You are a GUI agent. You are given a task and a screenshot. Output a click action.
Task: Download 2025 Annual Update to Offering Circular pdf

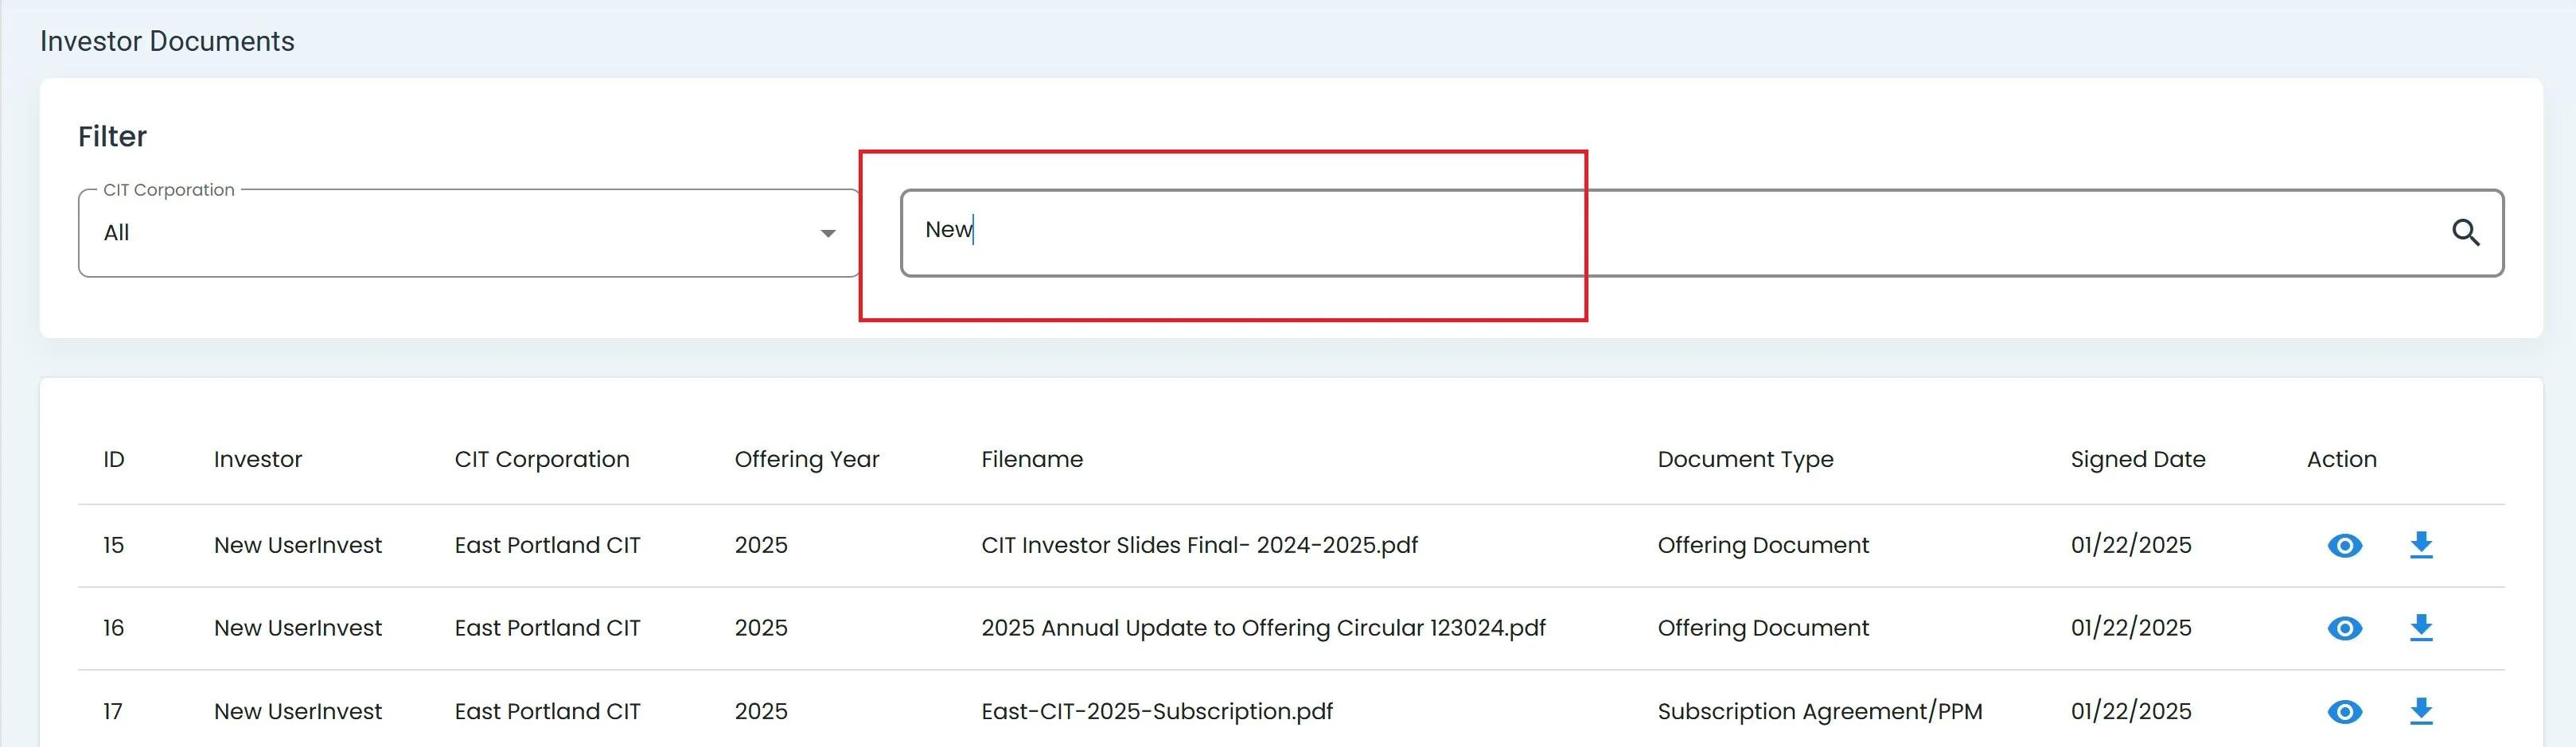click(x=2420, y=628)
